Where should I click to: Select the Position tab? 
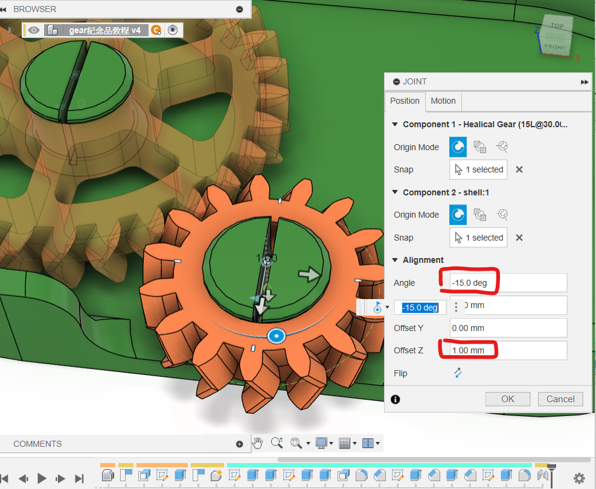(x=405, y=101)
